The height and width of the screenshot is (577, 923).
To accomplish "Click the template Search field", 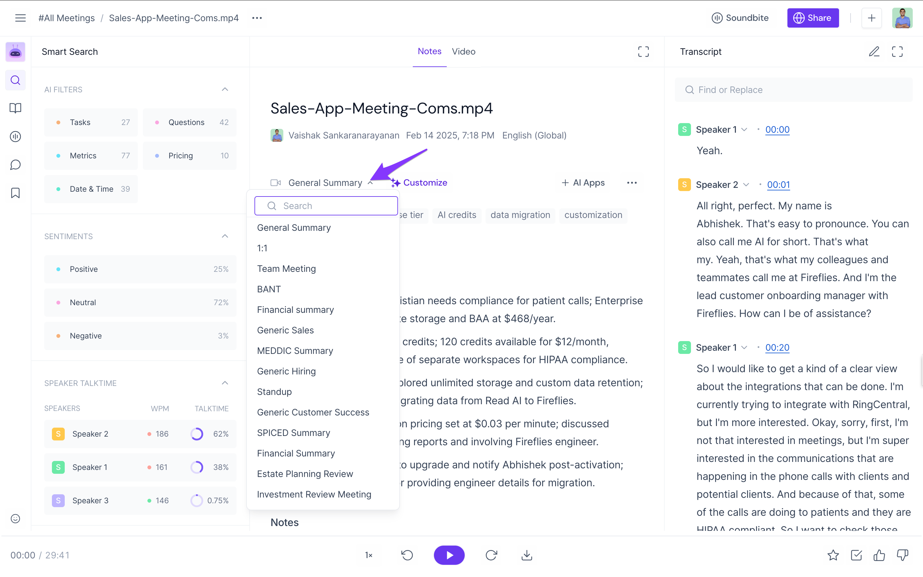I will click(x=326, y=206).
